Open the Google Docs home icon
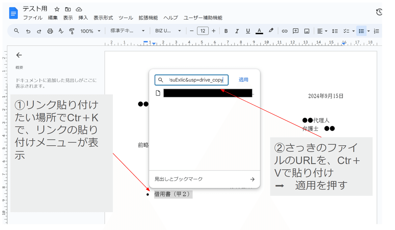 pos(13,13)
